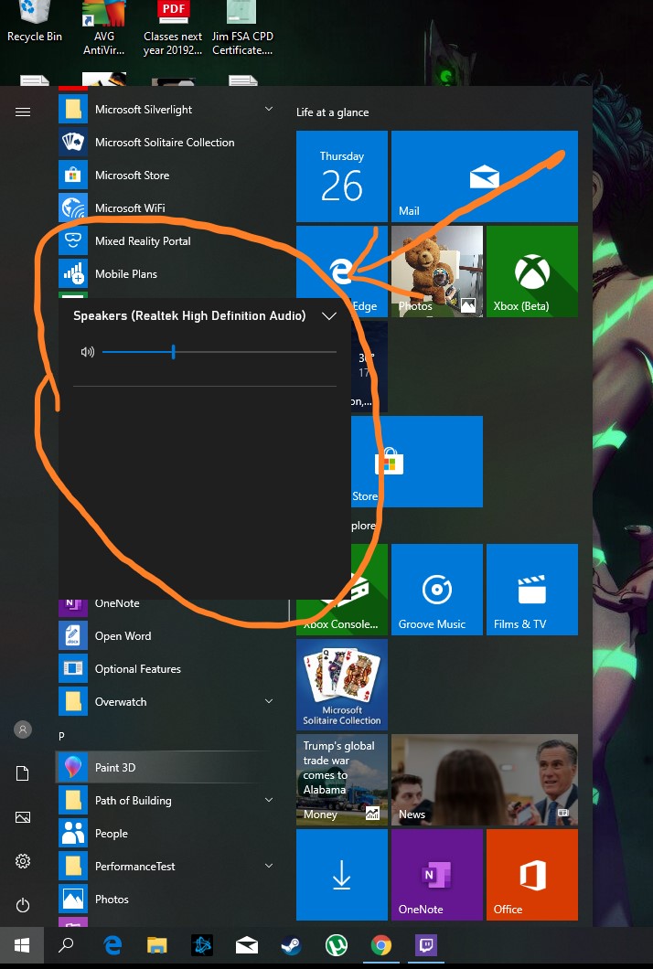Image resolution: width=653 pixels, height=969 pixels.
Task: Open the Microsoft Solitaire Collection tile
Action: tap(342, 685)
